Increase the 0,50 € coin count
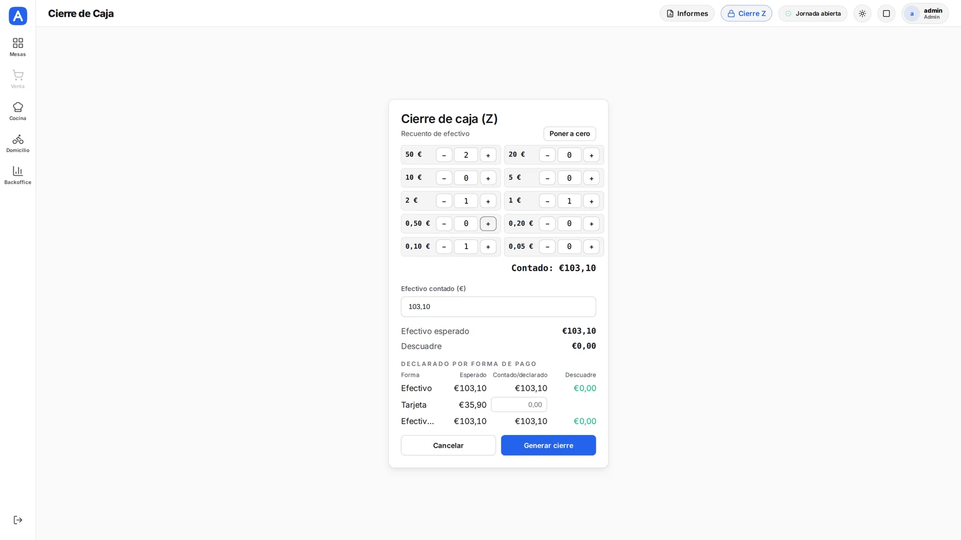The image size is (961, 540). (488, 224)
